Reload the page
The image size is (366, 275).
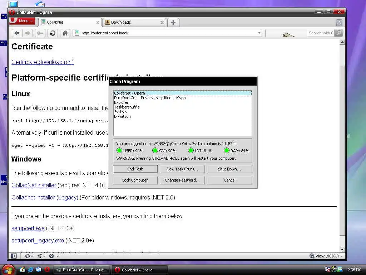pyautogui.click(x=53, y=33)
